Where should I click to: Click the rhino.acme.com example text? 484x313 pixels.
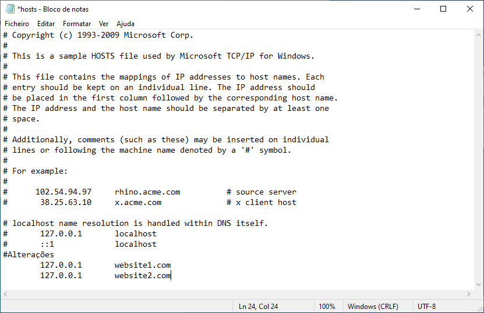click(x=147, y=192)
